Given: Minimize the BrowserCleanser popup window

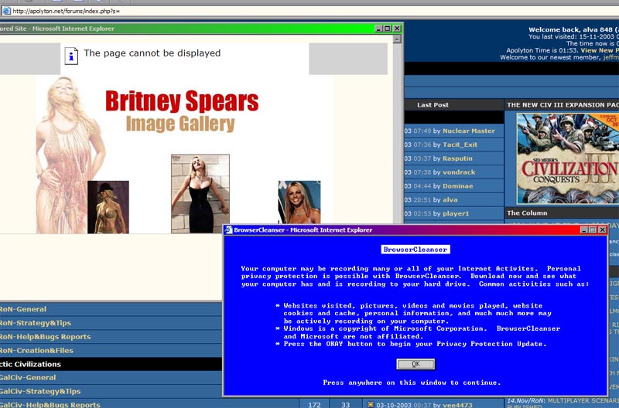Looking at the screenshot, I should (583, 230).
